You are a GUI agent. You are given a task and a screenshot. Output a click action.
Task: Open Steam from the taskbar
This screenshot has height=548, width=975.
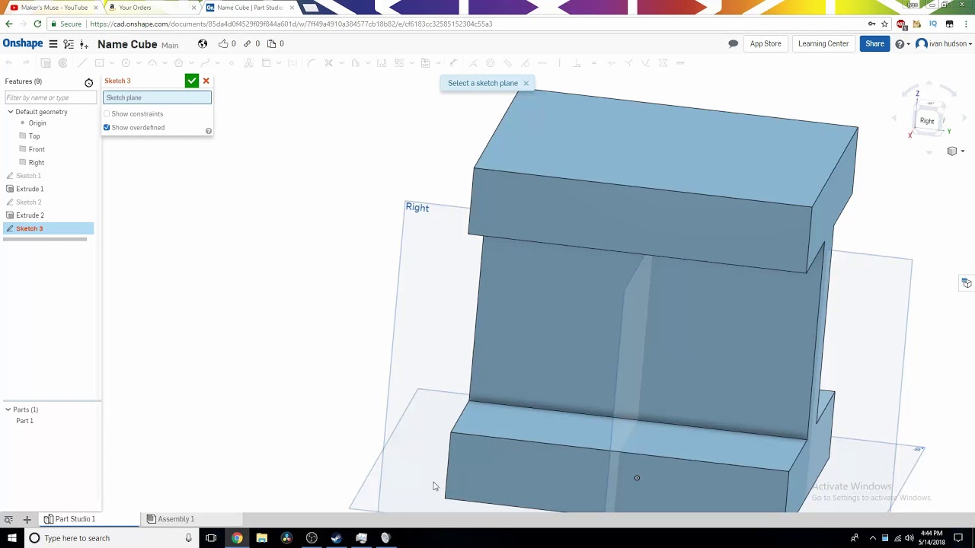(x=336, y=538)
